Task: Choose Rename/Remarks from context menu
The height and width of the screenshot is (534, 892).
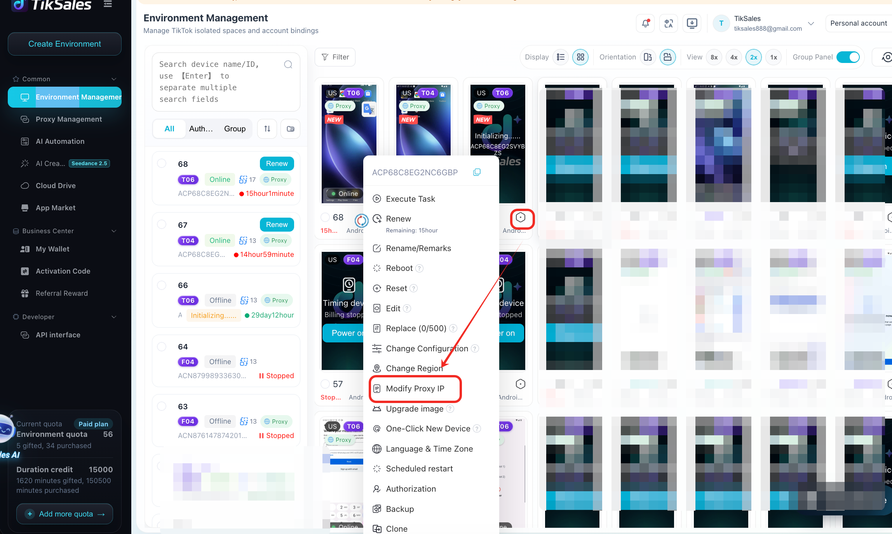Action: click(431, 248)
